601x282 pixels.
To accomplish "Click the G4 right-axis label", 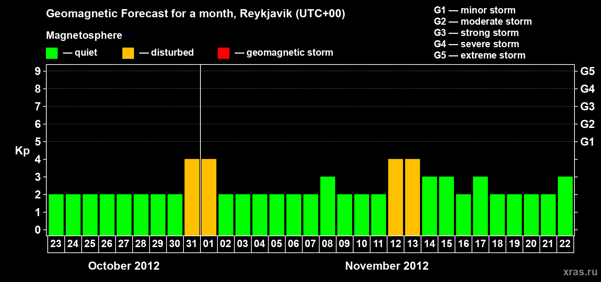I will pos(588,89).
